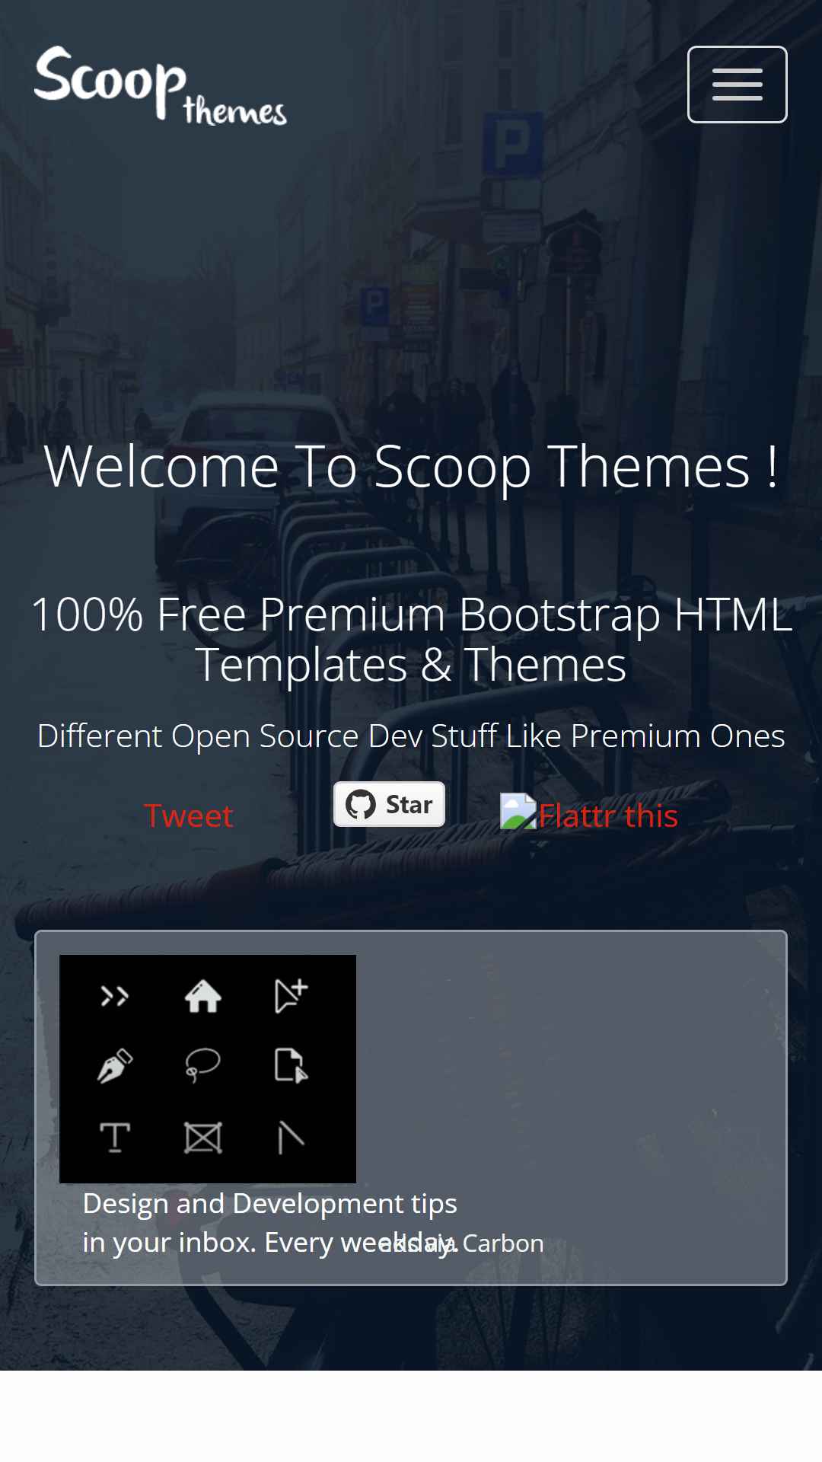Click the cursor with plus icon
The image size is (822, 1462).
[x=291, y=996]
